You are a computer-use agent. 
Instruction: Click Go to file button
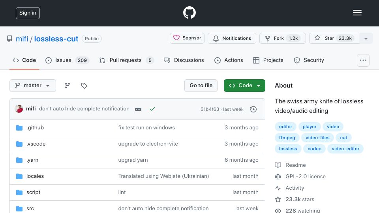click(x=201, y=86)
